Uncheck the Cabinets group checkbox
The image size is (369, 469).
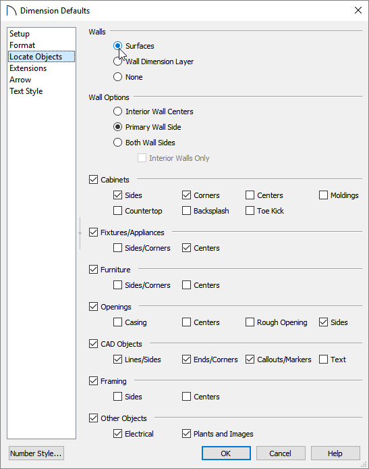pyautogui.click(x=94, y=180)
